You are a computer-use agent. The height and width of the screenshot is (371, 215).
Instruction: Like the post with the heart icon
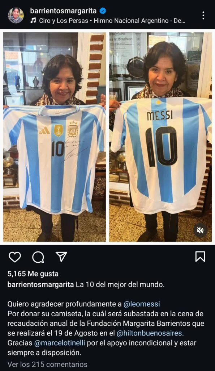[15, 257]
